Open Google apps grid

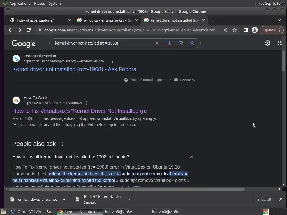280,43
